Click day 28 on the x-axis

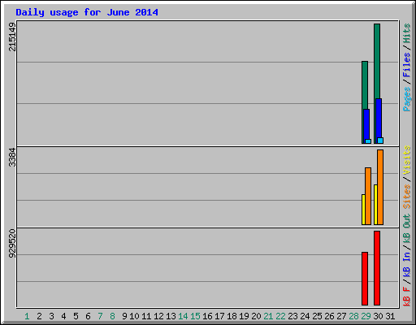(353, 316)
